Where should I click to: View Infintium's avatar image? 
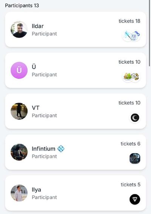point(19,152)
